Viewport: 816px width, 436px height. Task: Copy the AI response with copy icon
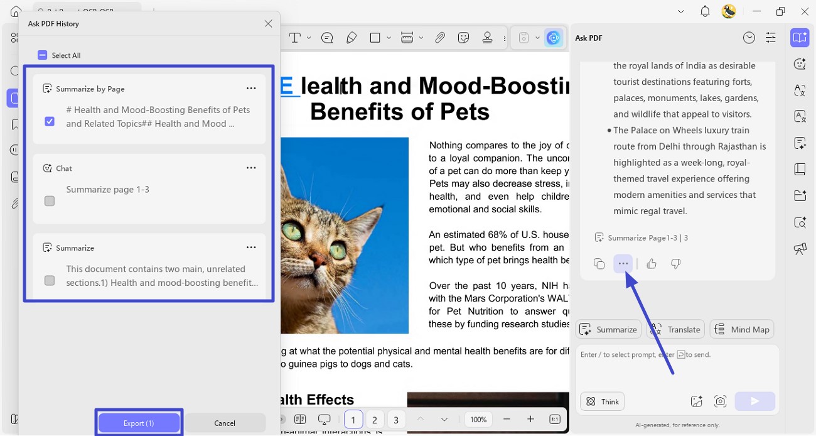[599, 264]
